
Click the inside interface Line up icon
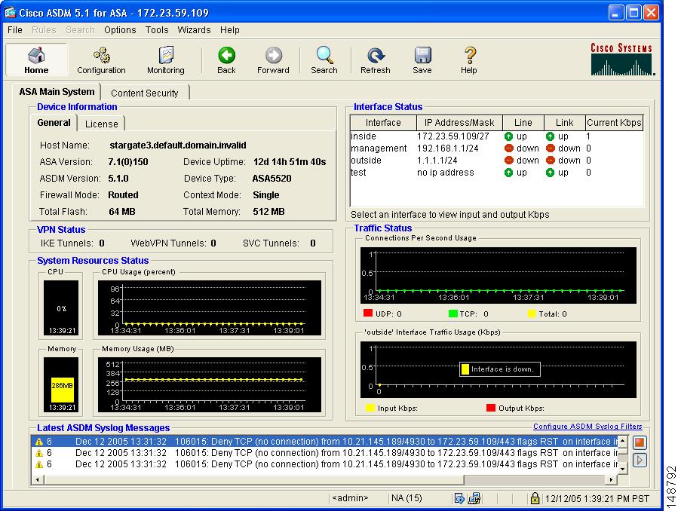508,136
